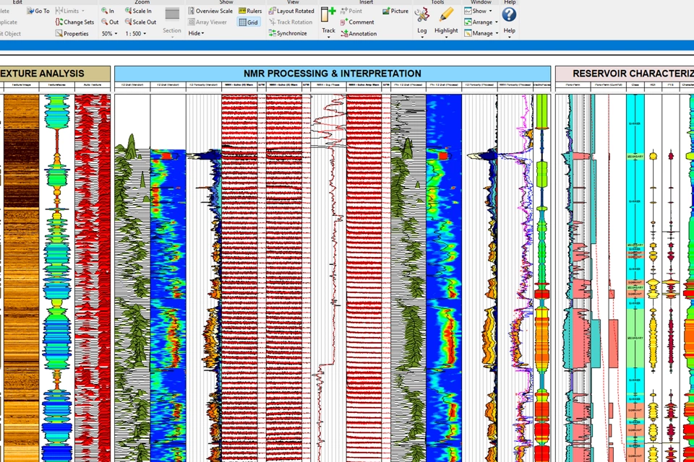
Task: Open Manage windows dropdown
Action: (481, 33)
